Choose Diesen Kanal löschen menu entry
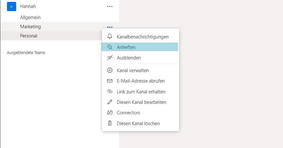 140,124
